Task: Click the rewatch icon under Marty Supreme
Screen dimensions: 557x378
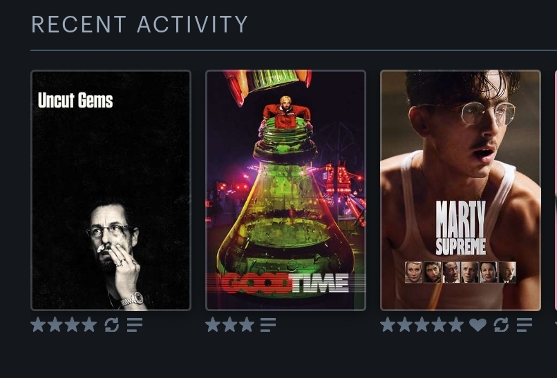Action: tap(501, 325)
